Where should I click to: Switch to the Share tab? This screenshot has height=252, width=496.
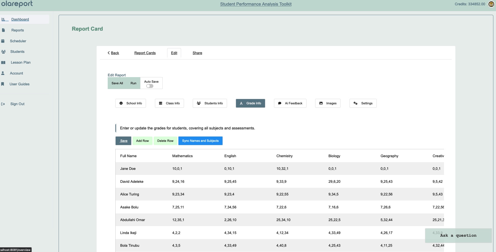click(197, 53)
